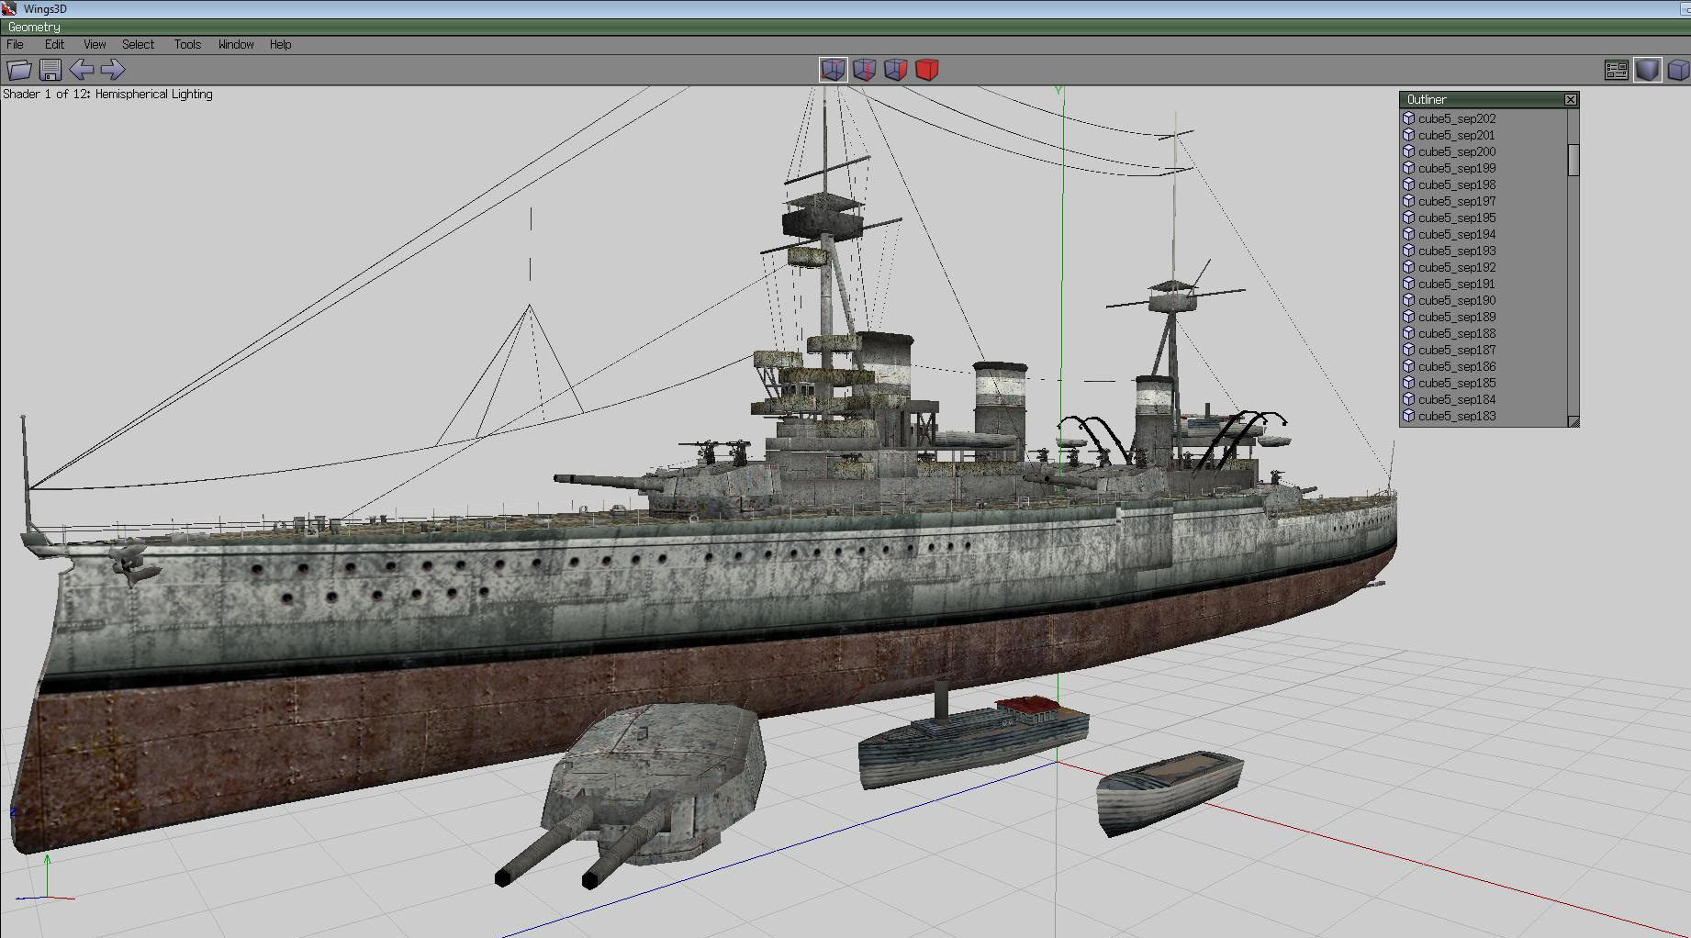Screen dimensions: 1691x938
Task: Select cube5_sep202 in Outliner
Action: tap(1456, 118)
